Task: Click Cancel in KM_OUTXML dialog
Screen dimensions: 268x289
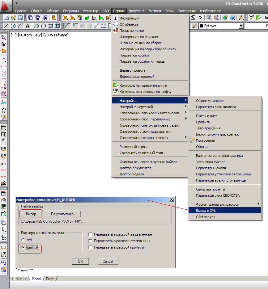Action: pos(108,261)
